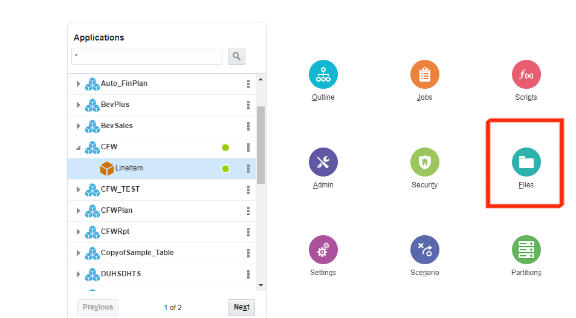Click the Previous page button
The width and height of the screenshot is (576, 318).
(x=98, y=307)
